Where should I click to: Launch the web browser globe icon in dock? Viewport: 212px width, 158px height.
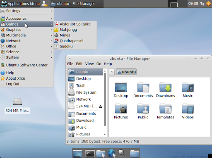(x=111, y=153)
